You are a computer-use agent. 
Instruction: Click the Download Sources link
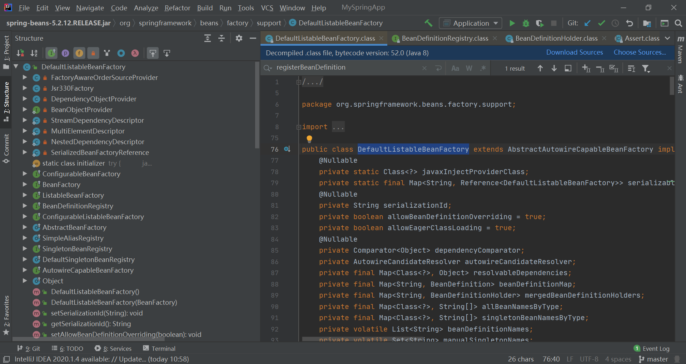575,52
